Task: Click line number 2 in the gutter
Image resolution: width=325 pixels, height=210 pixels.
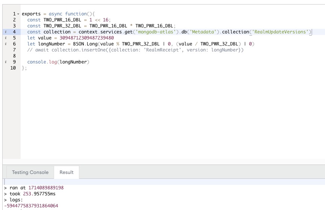Action: click(14, 20)
